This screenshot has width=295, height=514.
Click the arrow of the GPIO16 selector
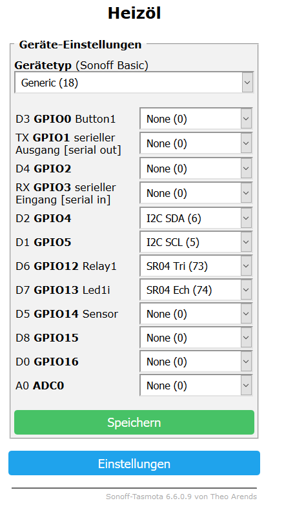coord(246,362)
